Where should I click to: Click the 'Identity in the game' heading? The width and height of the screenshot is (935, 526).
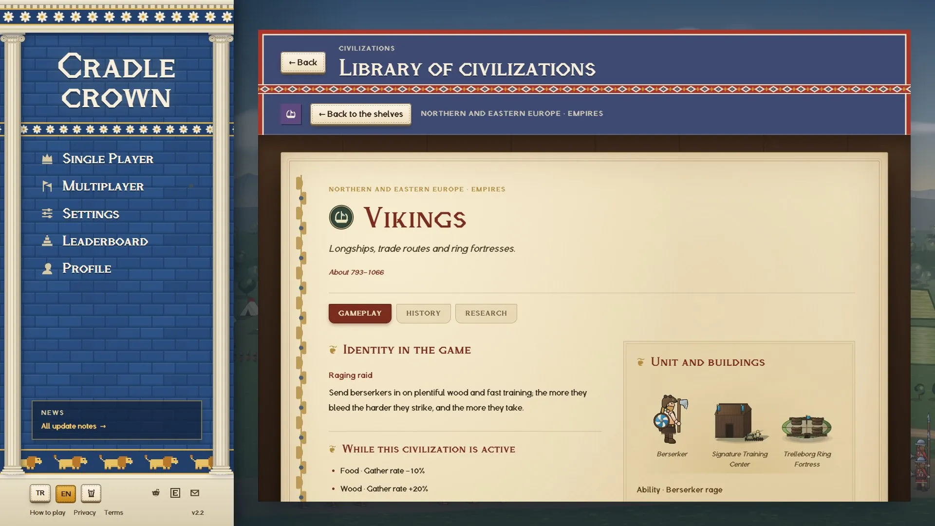coord(407,350)
